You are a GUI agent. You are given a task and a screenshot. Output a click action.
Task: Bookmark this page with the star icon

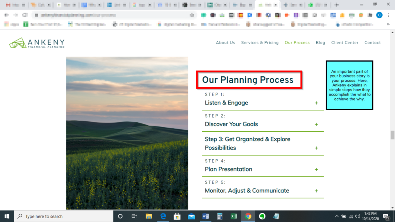tap(192, 15)
